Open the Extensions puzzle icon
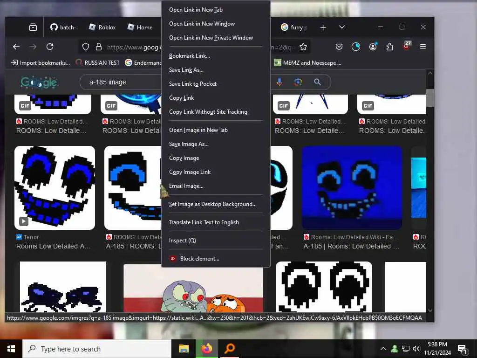 pyautogui.click(x=389, y=47)
